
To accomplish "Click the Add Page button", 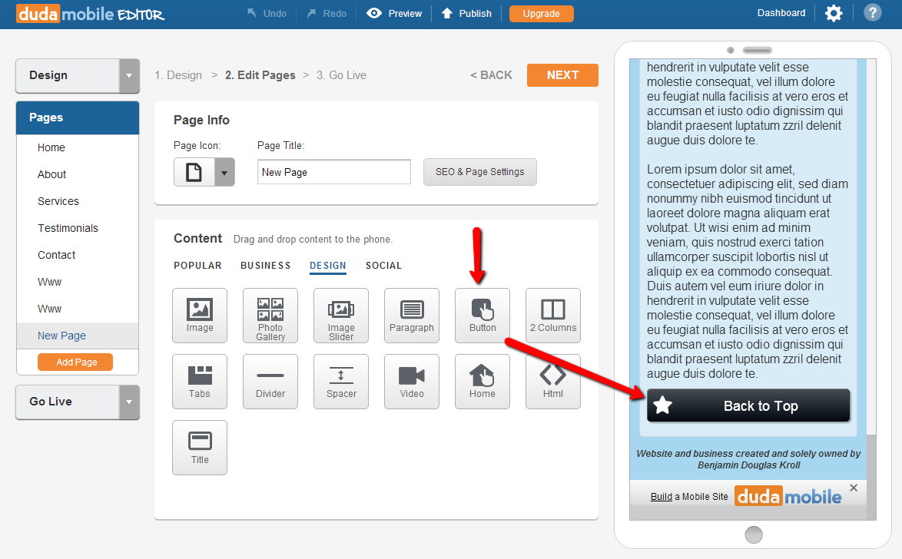I will click(x=75, y=362).
